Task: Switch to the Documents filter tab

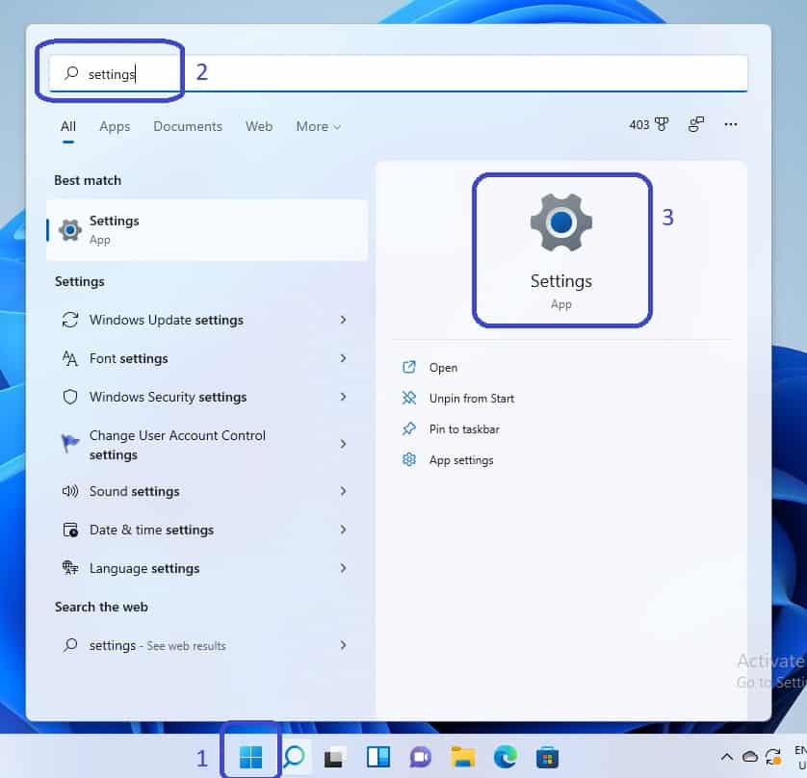Action: (188, 126)
